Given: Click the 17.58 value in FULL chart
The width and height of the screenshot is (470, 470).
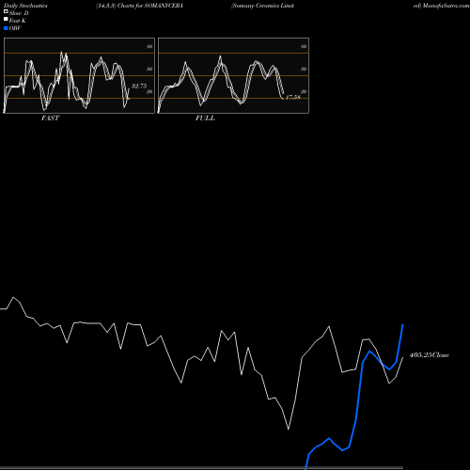Looking at the screenshot, I should tap(293, 97).
